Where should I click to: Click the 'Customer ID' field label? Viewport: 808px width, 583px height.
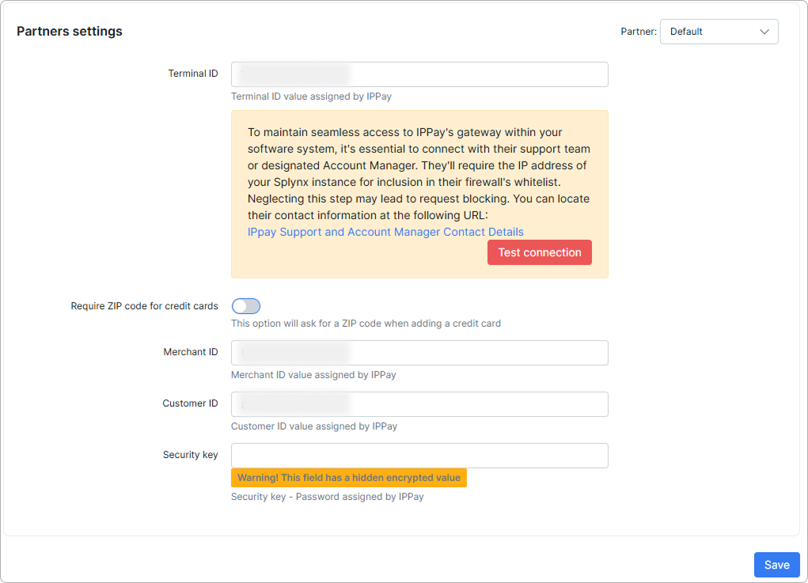pos(190,403)
